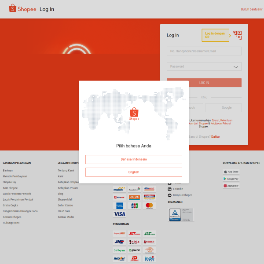Open the TÜV Rheinland security certificate badge
The width and height of the screenshot is (264, 264).
pos(181,215)
